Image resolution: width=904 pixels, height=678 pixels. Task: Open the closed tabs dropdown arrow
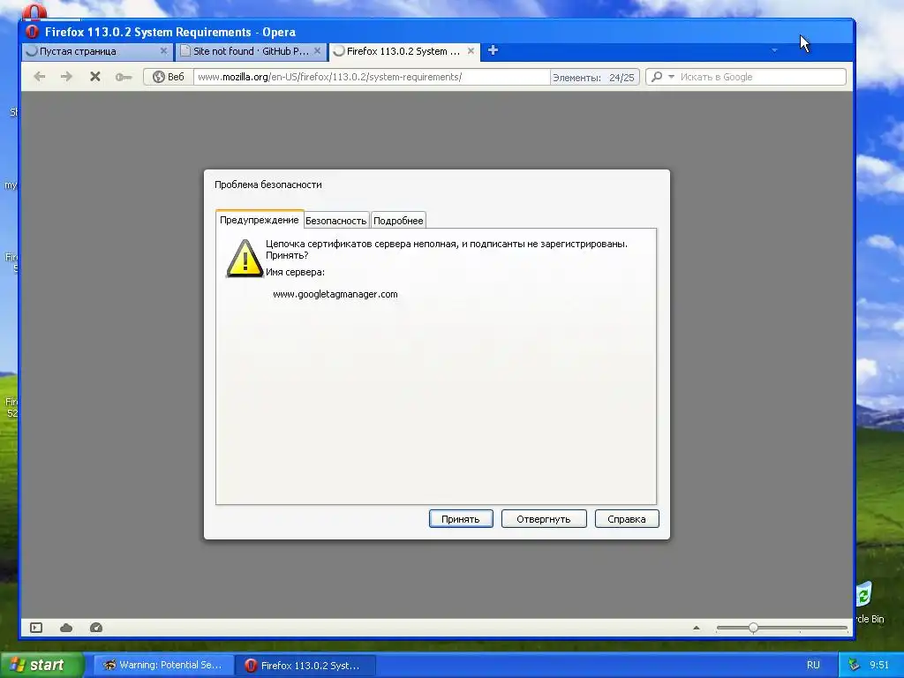coord(774,50)
